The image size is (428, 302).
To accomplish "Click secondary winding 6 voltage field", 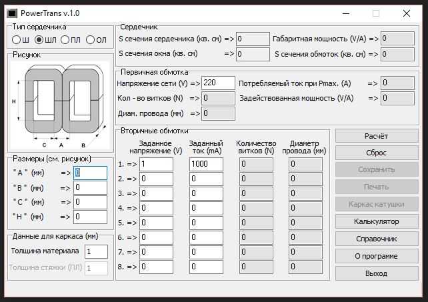I will (156, 237).
